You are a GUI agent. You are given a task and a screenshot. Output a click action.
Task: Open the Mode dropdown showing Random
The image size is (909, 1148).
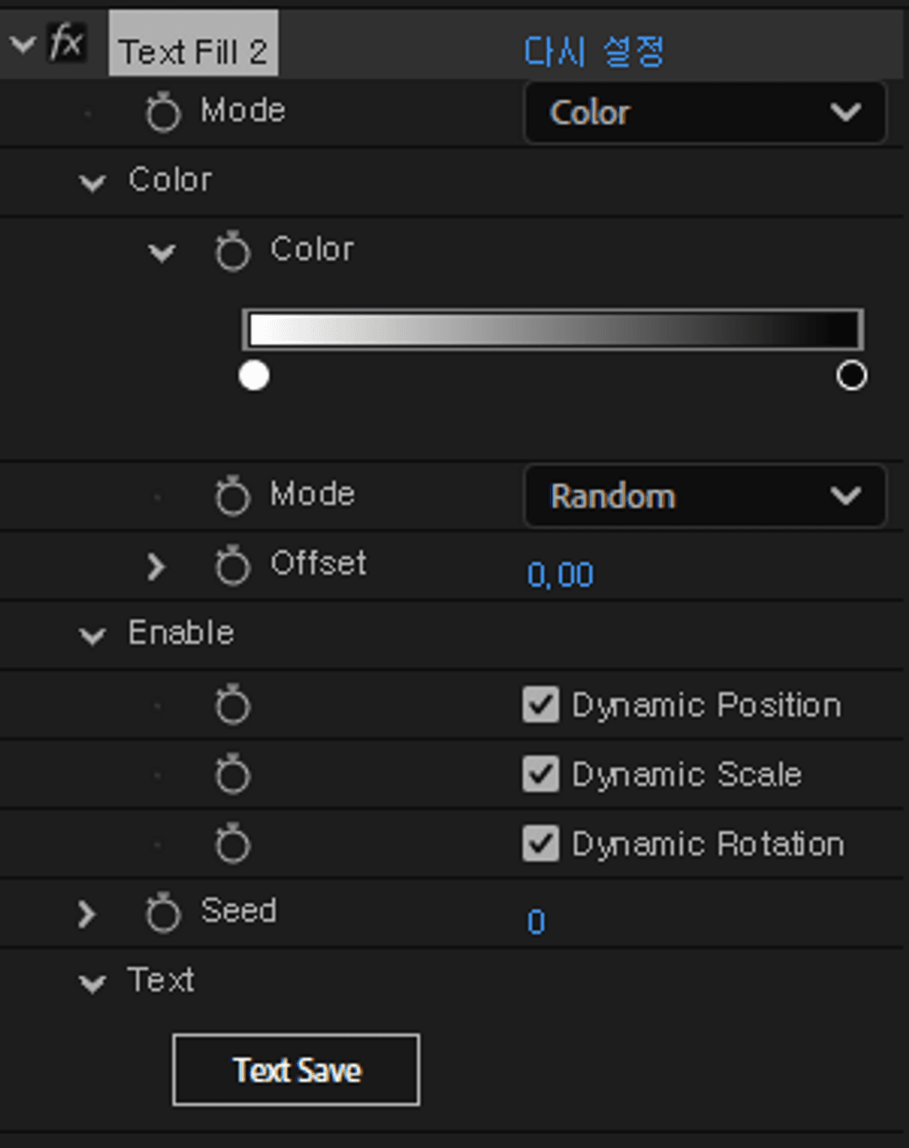pyautogui.click(x=704, y=496)
